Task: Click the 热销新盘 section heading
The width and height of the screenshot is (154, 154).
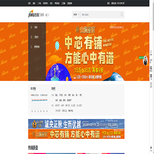Action: click(33, 148)
